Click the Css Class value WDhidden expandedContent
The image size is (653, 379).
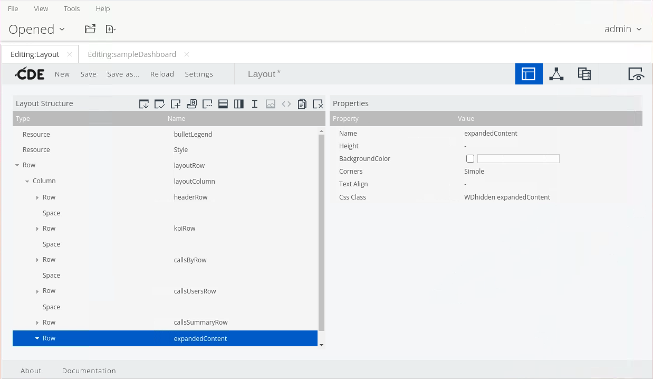(507, 197)
